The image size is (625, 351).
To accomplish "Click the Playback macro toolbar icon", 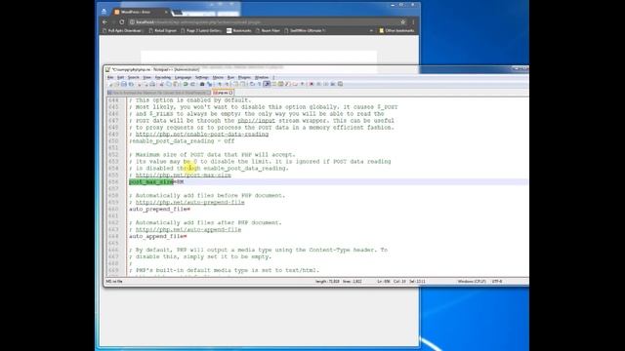I will point(325,84).
